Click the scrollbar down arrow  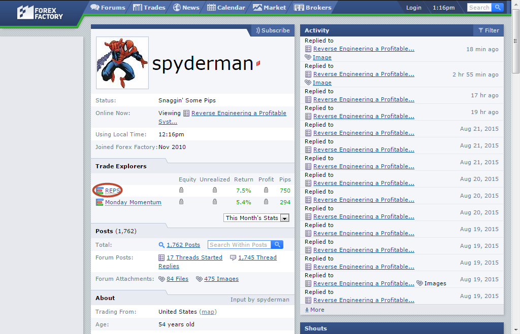coord(515,330)
